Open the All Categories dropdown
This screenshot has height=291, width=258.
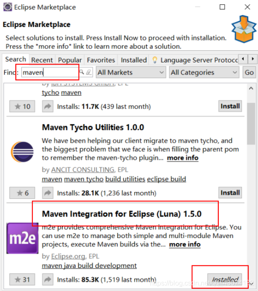pos(204,72)
